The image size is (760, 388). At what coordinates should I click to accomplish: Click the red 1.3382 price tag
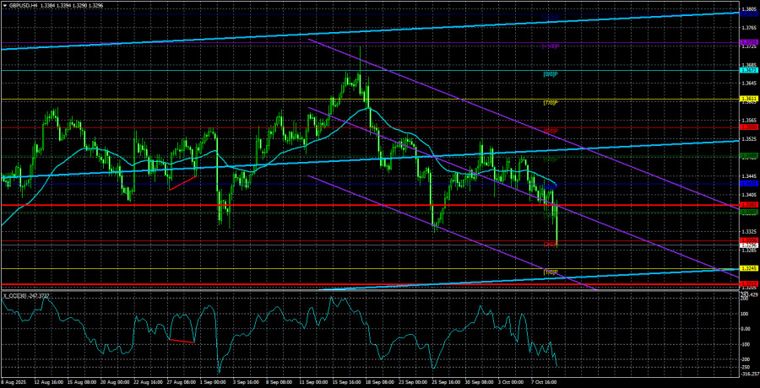pyautogui.click(x=747, y=204)
